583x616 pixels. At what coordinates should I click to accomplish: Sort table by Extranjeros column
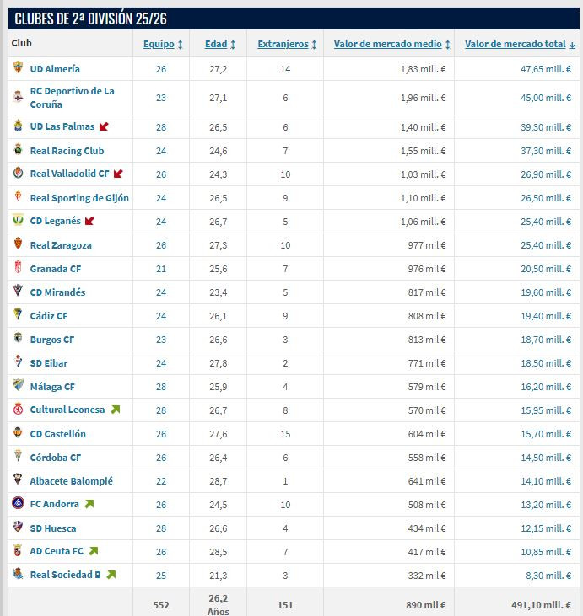click(x=287, y=44)
